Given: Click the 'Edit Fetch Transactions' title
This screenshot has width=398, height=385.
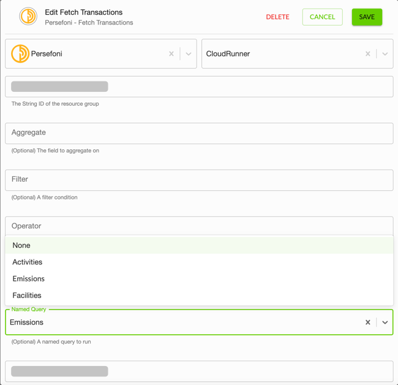Looking at the screenshot, I should pyautogui.click(x=83, y=12).
